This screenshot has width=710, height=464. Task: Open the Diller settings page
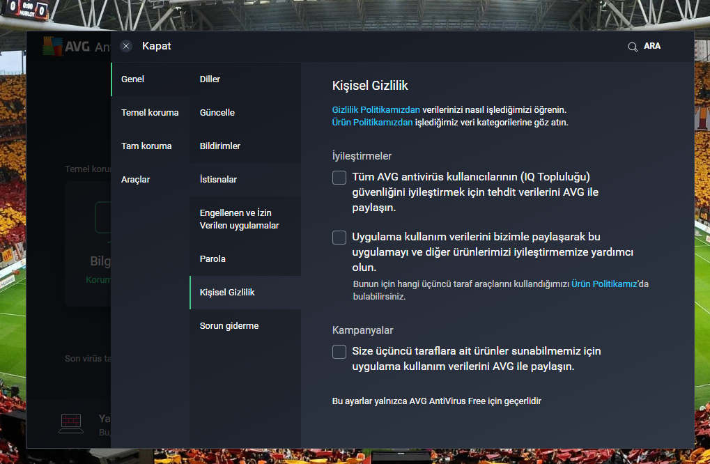click(210, 79)
